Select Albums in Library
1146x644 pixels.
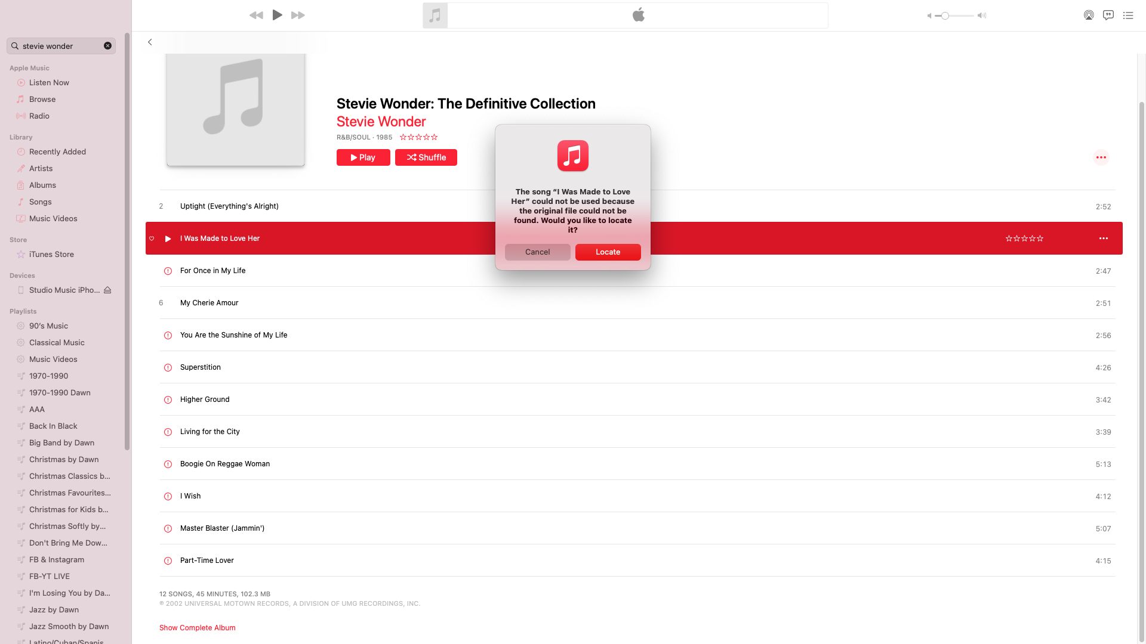pyautogui.click(x=42, y=185)
